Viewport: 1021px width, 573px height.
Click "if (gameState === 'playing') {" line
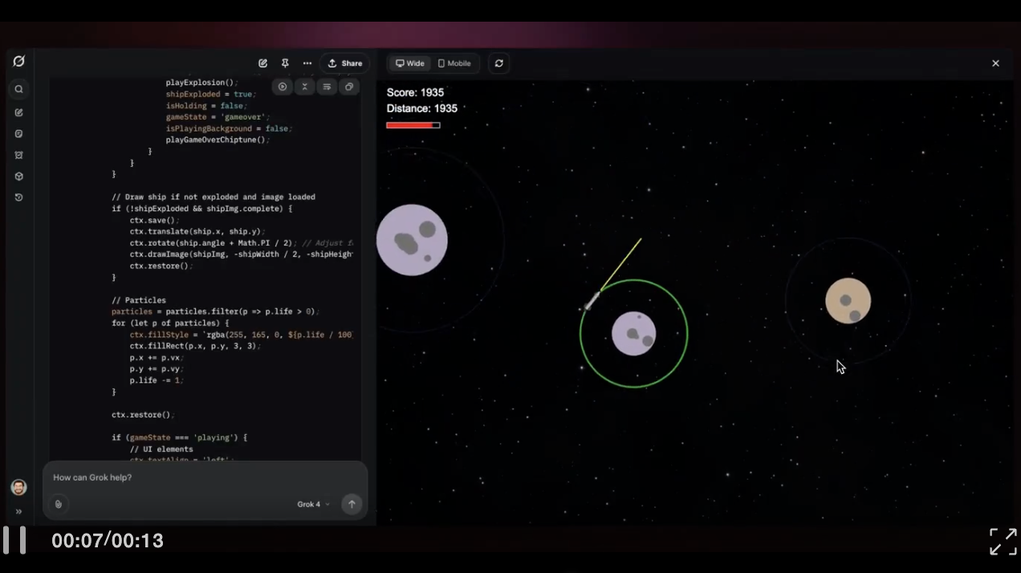[x=180, y=437]
